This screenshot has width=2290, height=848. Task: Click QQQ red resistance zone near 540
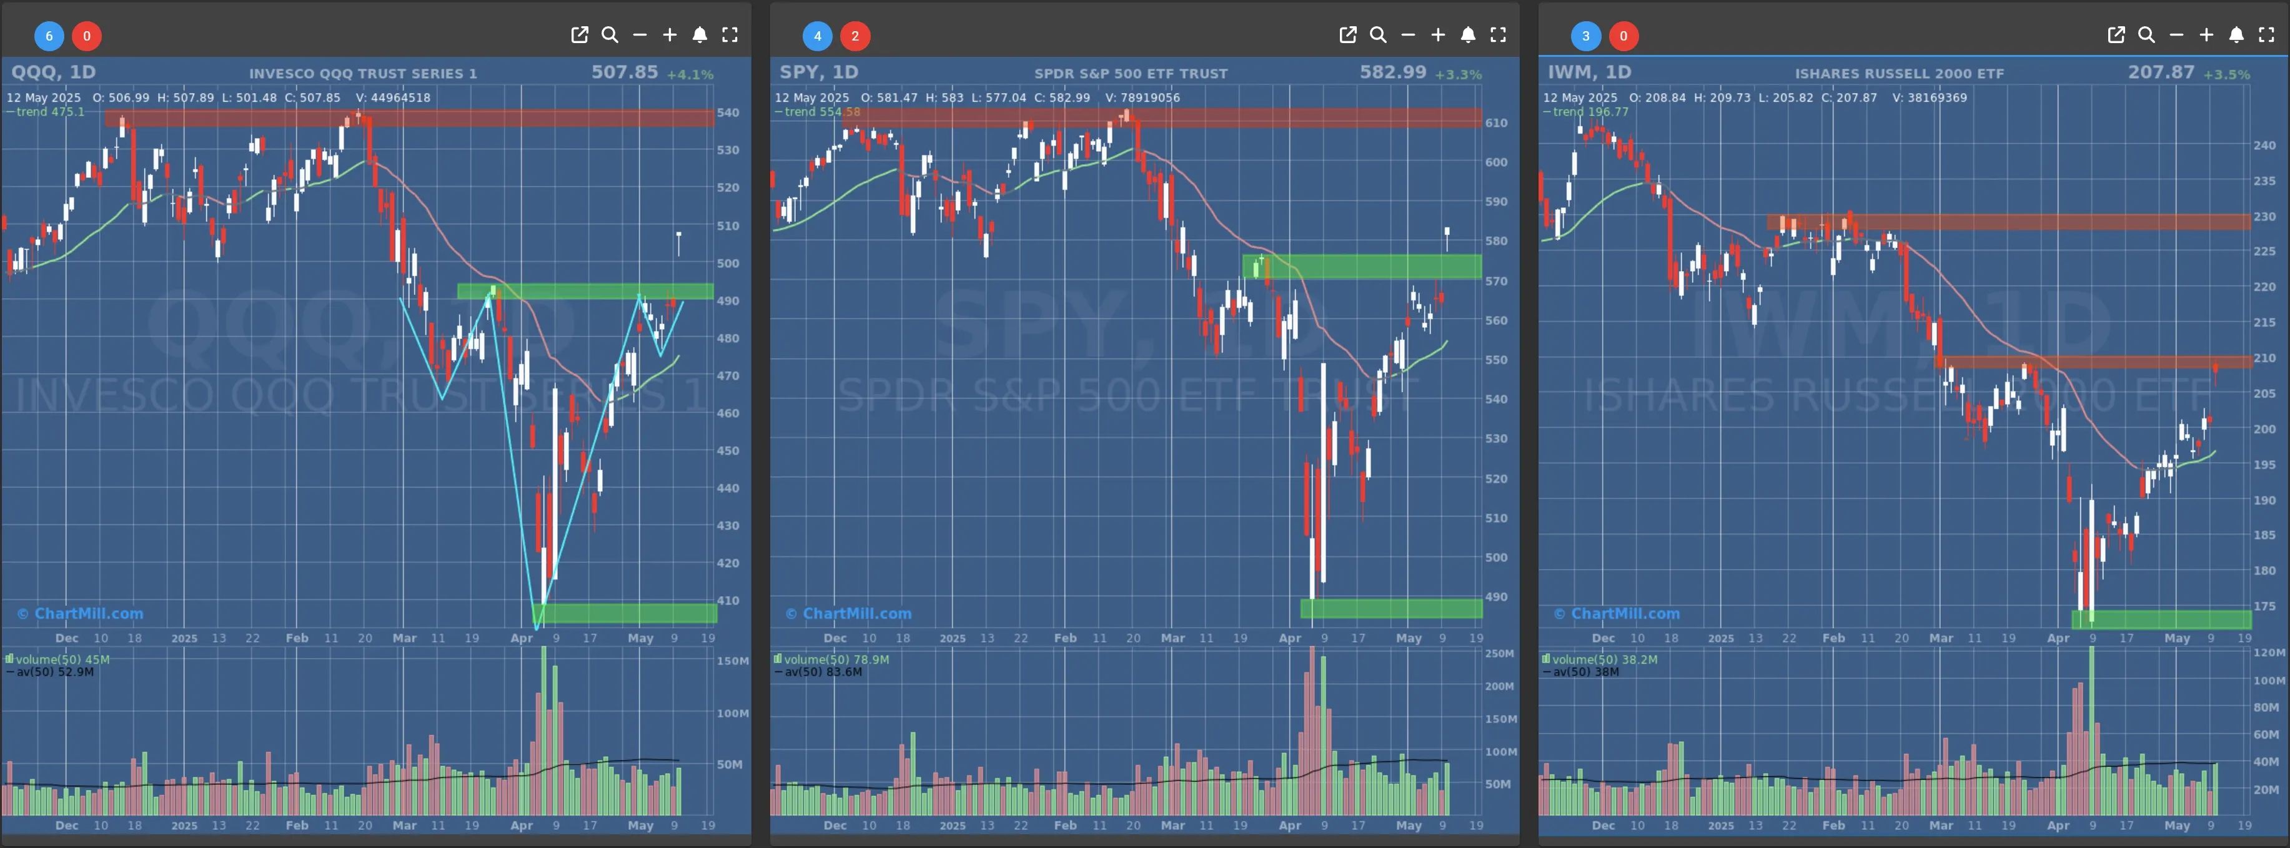[x=409, y=118]
